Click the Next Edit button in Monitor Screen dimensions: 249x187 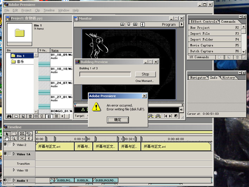point(171,116)
